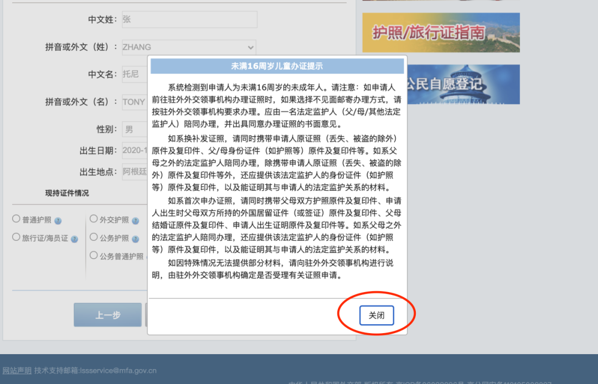Click the 上一步 previous step button
Viewport: 598px width, 384px height.
(107, 314)
